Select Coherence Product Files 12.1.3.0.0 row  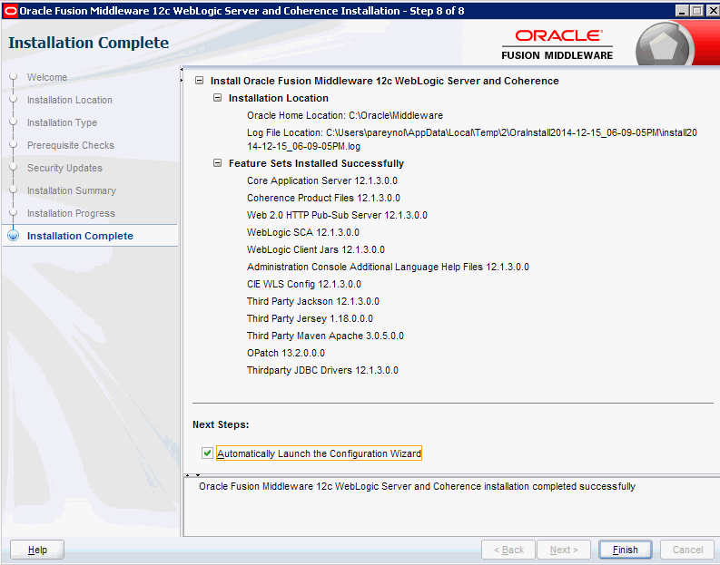click(323, 198)
